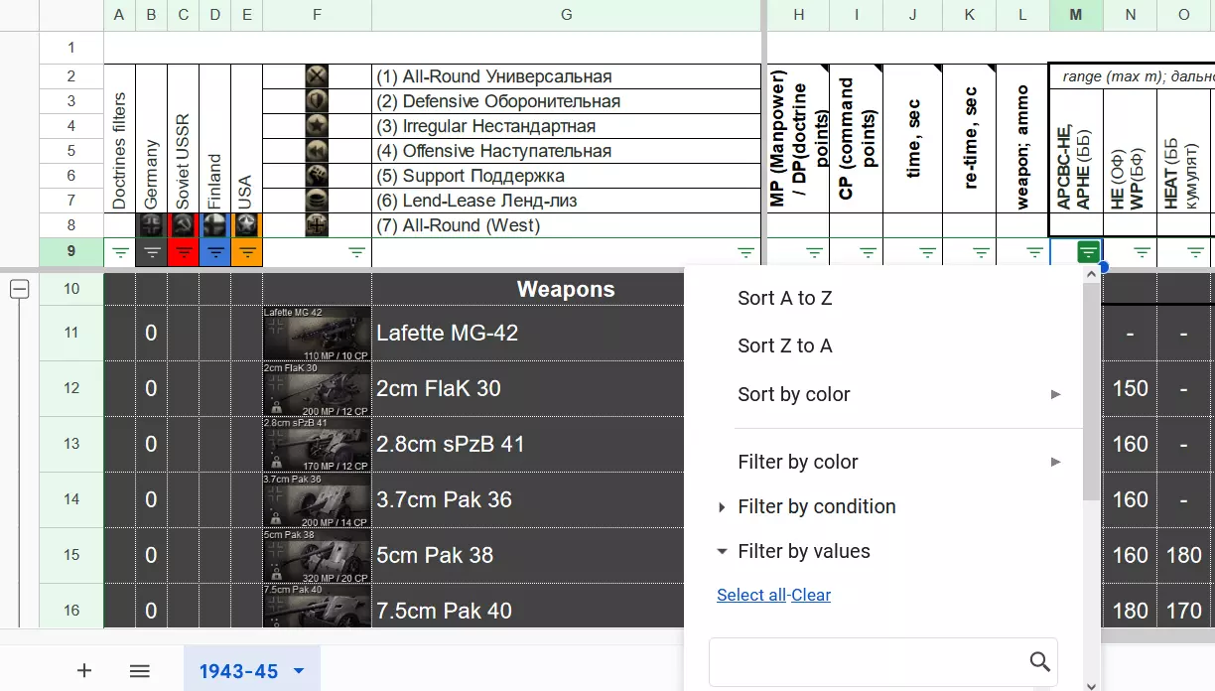The height and width of the screenshot is (691, 1215).
Task: Open the HEAT column O filter icon
Action: [x=1195, y=252]
